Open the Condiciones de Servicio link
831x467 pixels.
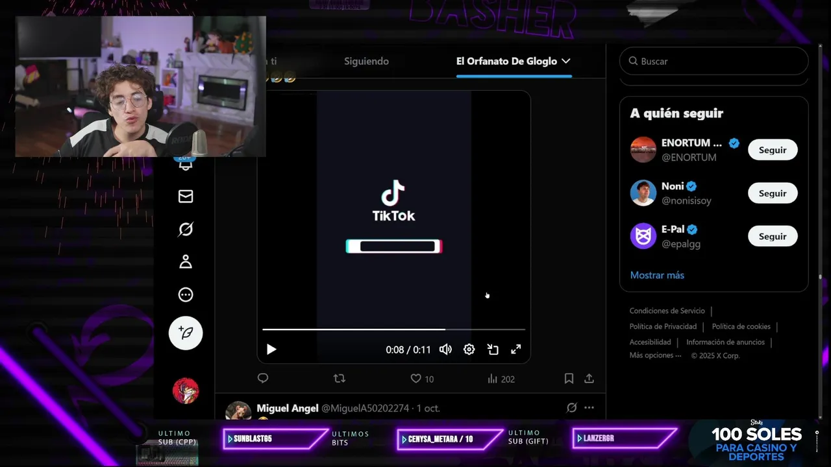click(667, 311)
